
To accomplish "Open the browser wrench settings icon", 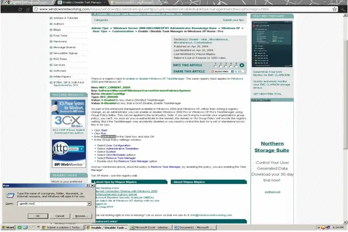I will (343, 9).
